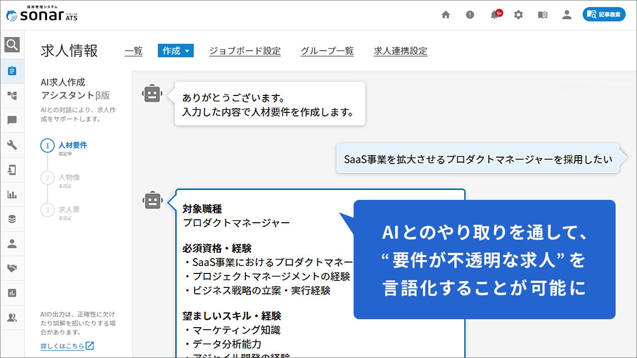The image size is (637, 358).
Task: Open database stack sidebar icon
Action: click(12, 219)
